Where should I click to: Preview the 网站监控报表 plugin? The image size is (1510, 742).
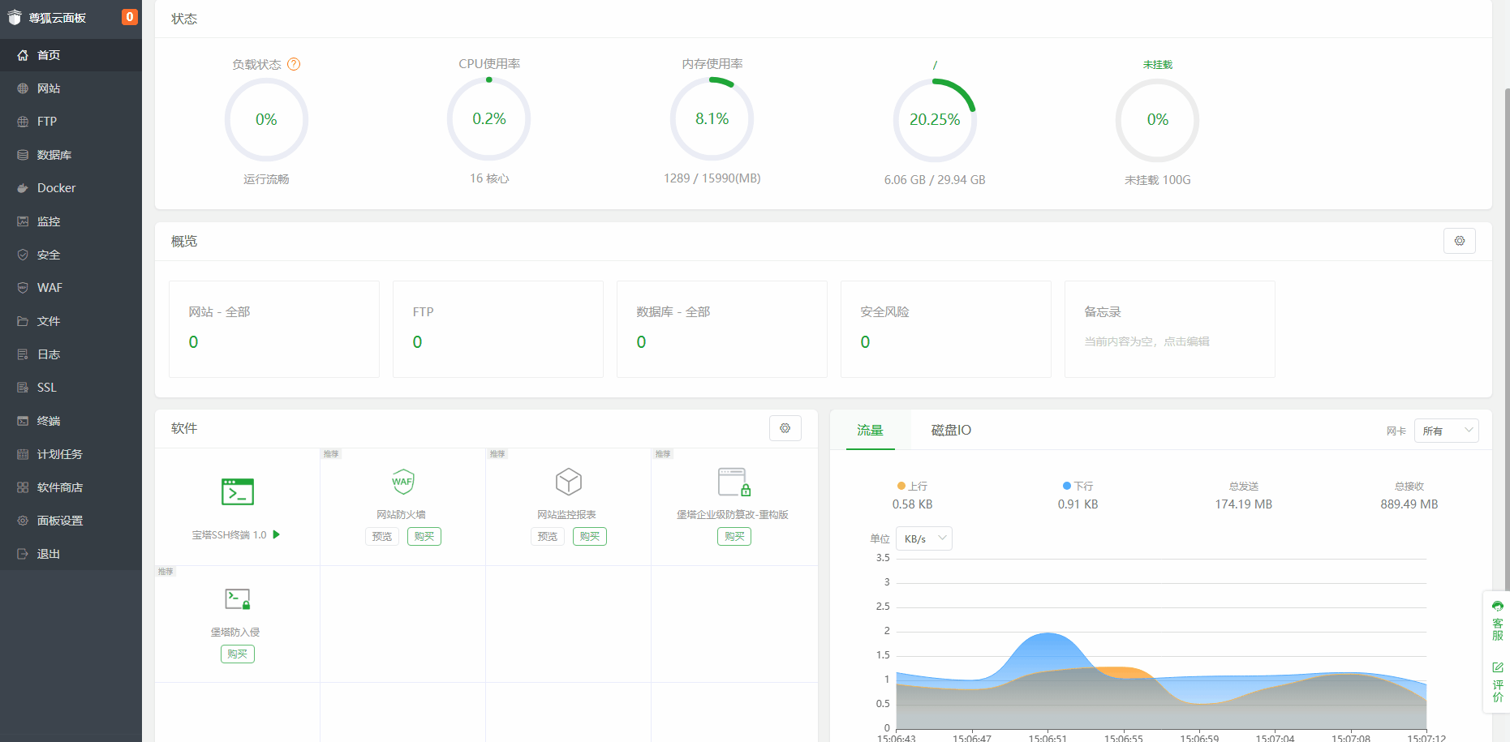548,536
